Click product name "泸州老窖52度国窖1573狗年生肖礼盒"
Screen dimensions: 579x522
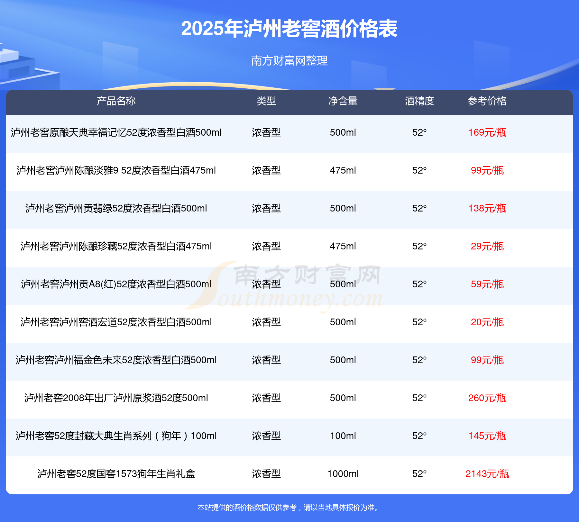(x=116, y=474)
